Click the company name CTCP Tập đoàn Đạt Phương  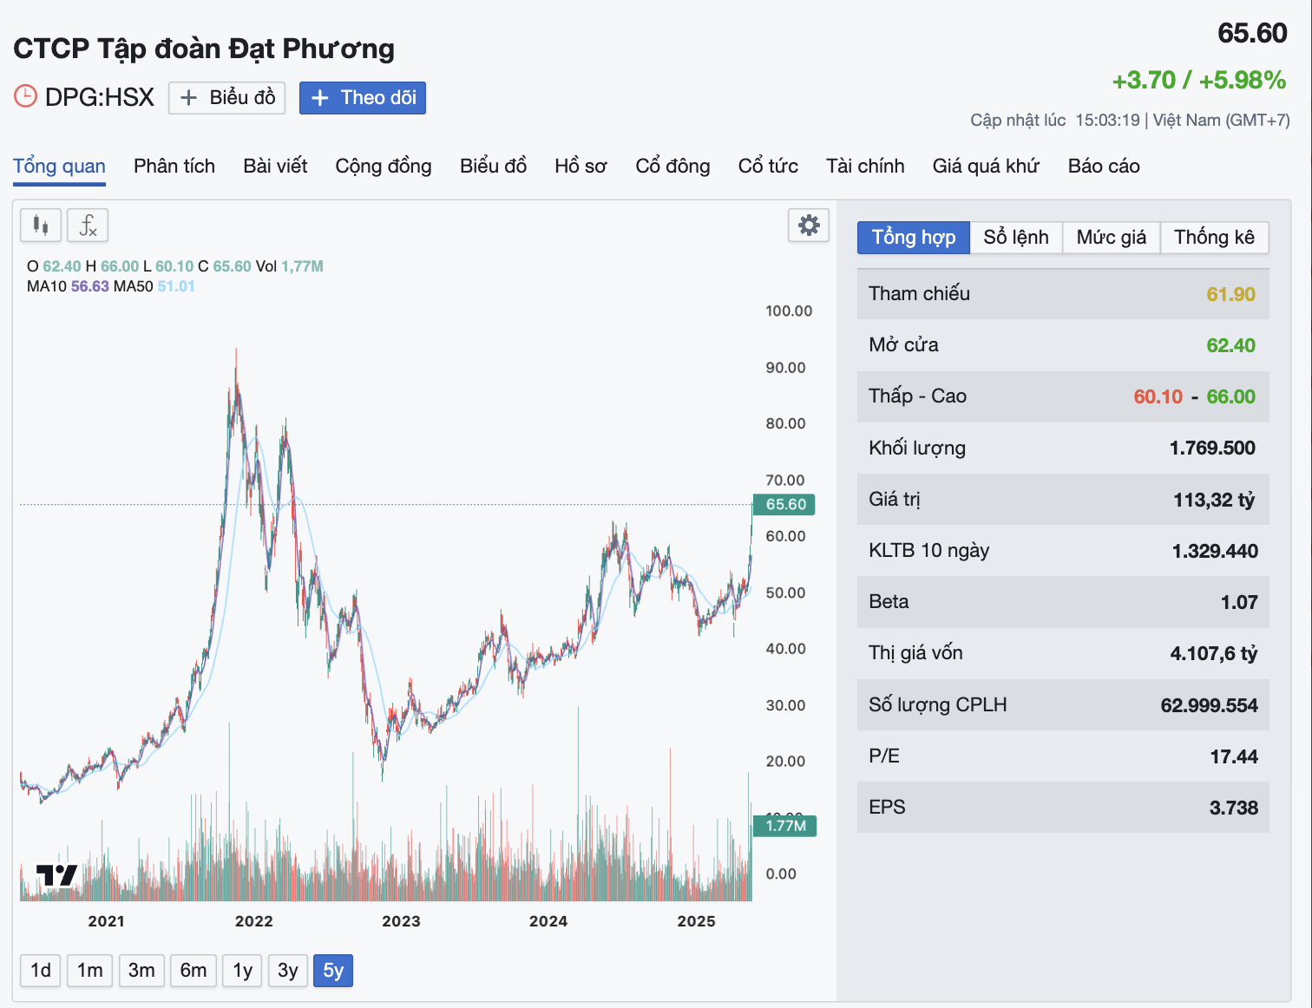click(x=204, y=49)
